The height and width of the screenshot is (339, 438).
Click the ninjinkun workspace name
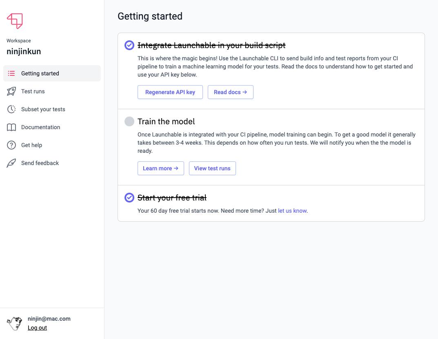pyautogui.click(x=24, y=51)
